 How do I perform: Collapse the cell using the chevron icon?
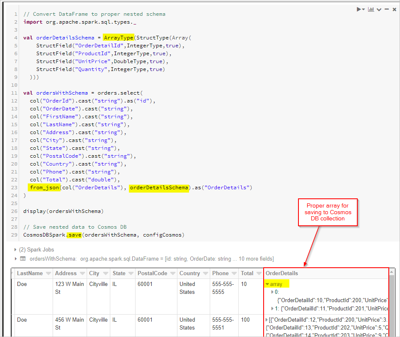coord(378,9)
